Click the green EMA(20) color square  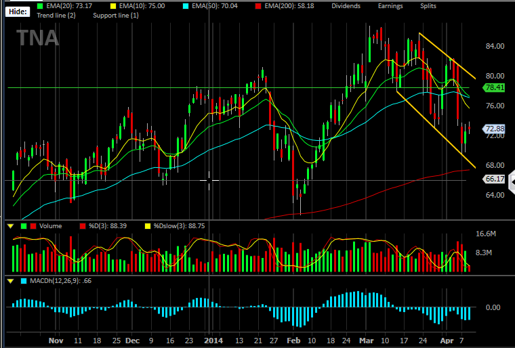[40, 6]
